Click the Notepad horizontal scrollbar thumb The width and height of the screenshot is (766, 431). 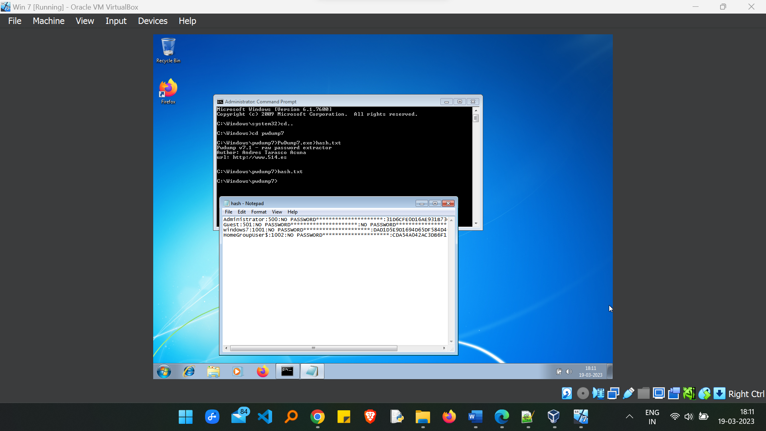314,348
